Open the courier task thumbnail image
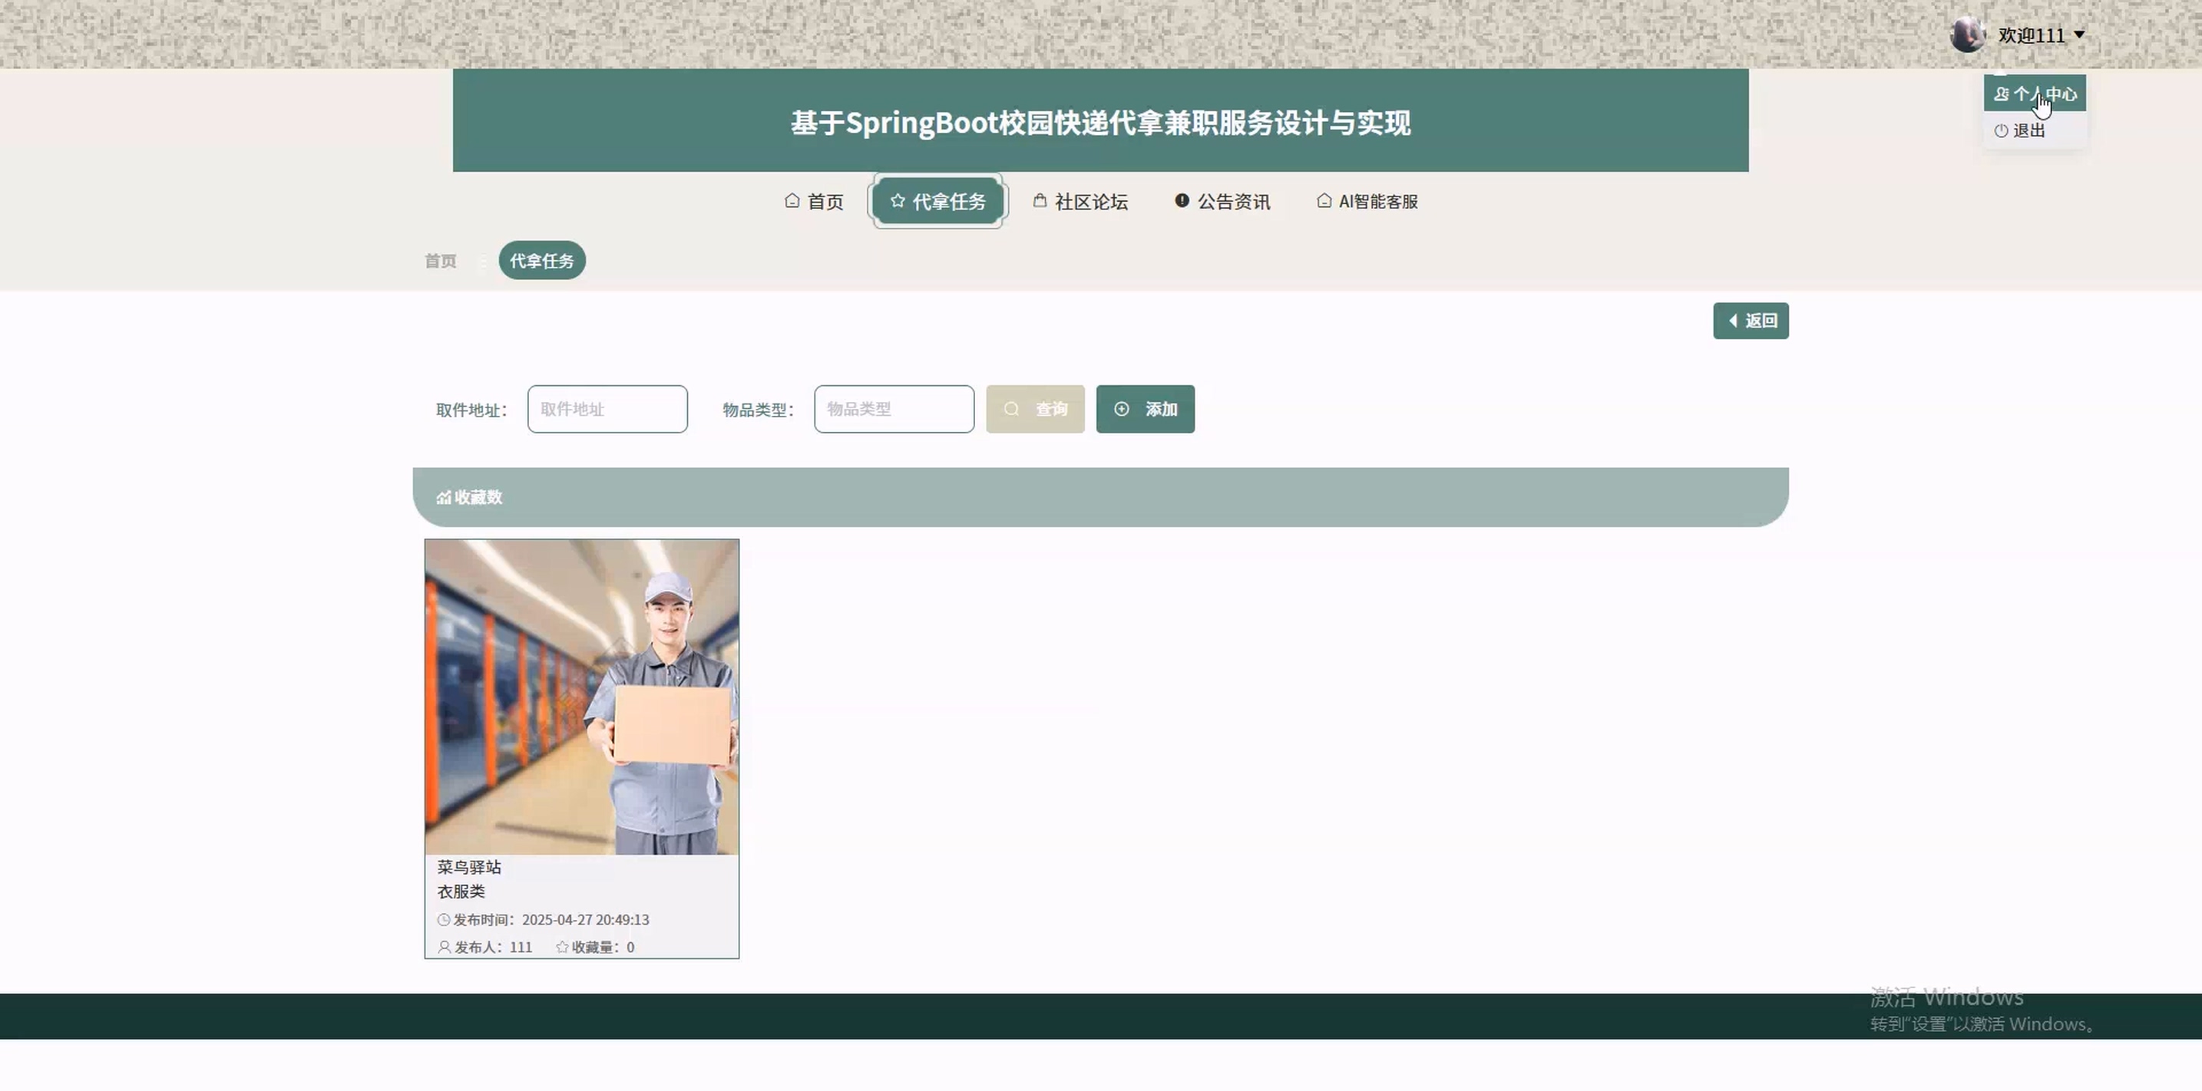 [581, 697]
